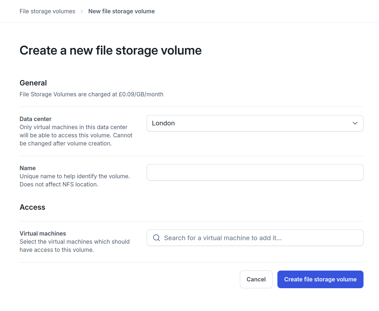Click the magnifier icon in virtual machine search

(x=156, y=238)
